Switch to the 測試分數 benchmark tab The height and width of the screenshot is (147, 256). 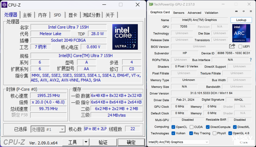[x=91, y=15]
